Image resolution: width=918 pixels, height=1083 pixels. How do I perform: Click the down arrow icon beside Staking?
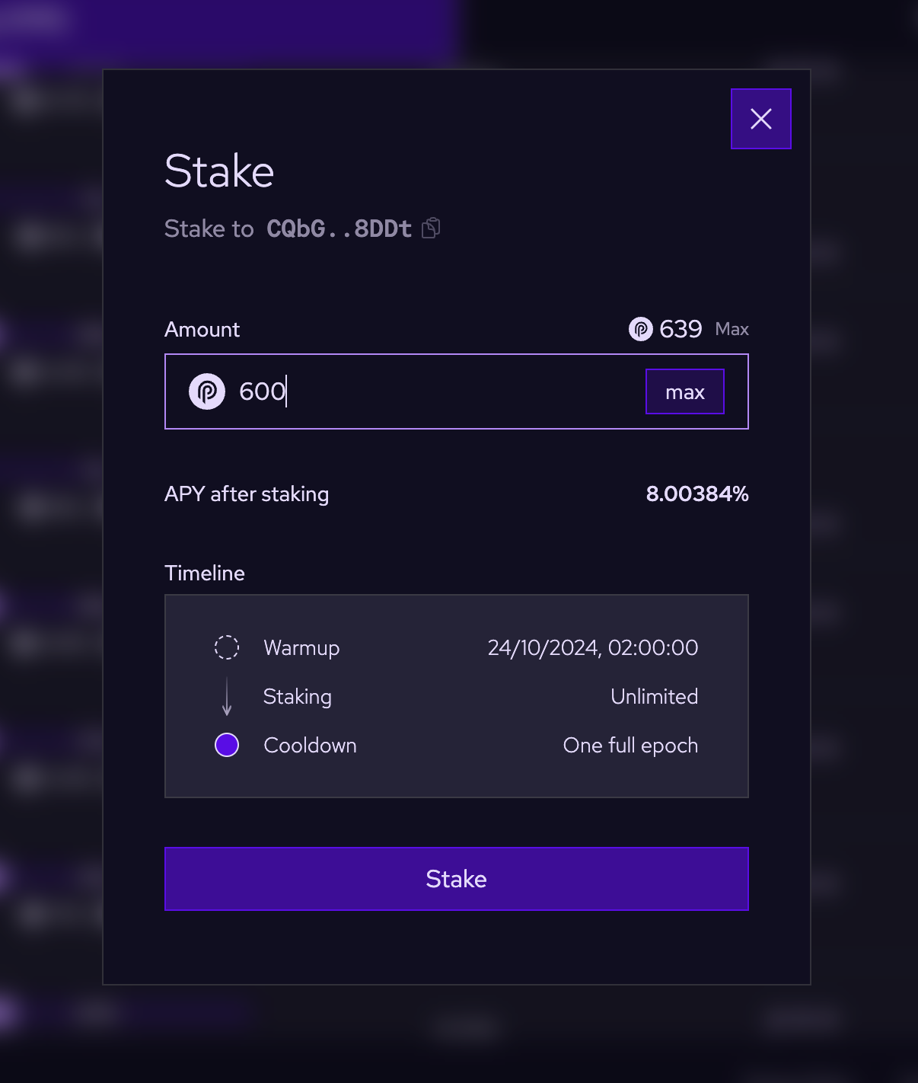coord(227,697)
